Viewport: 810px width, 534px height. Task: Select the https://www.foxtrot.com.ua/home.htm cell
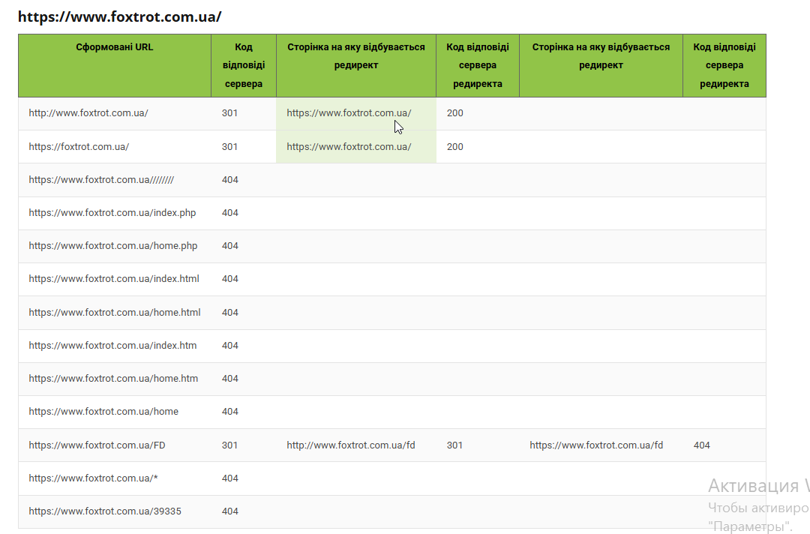click(114, 379)
